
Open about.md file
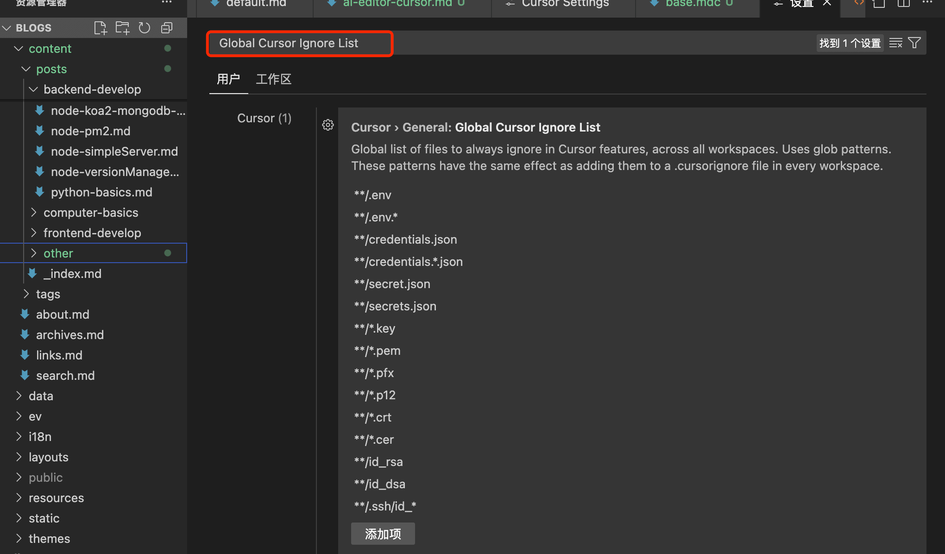point(94,315)
